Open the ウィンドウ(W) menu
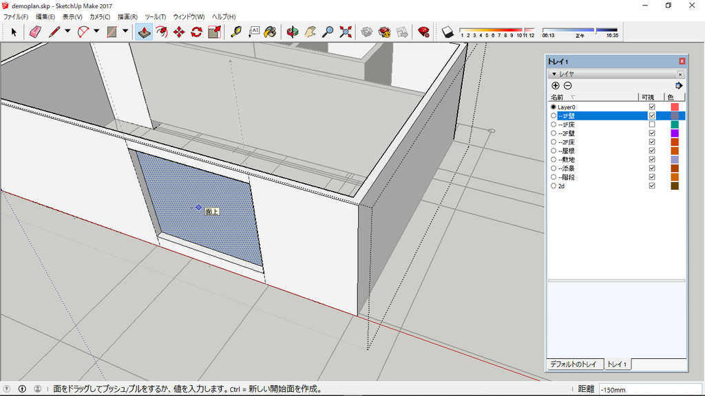 pos(189,16)
